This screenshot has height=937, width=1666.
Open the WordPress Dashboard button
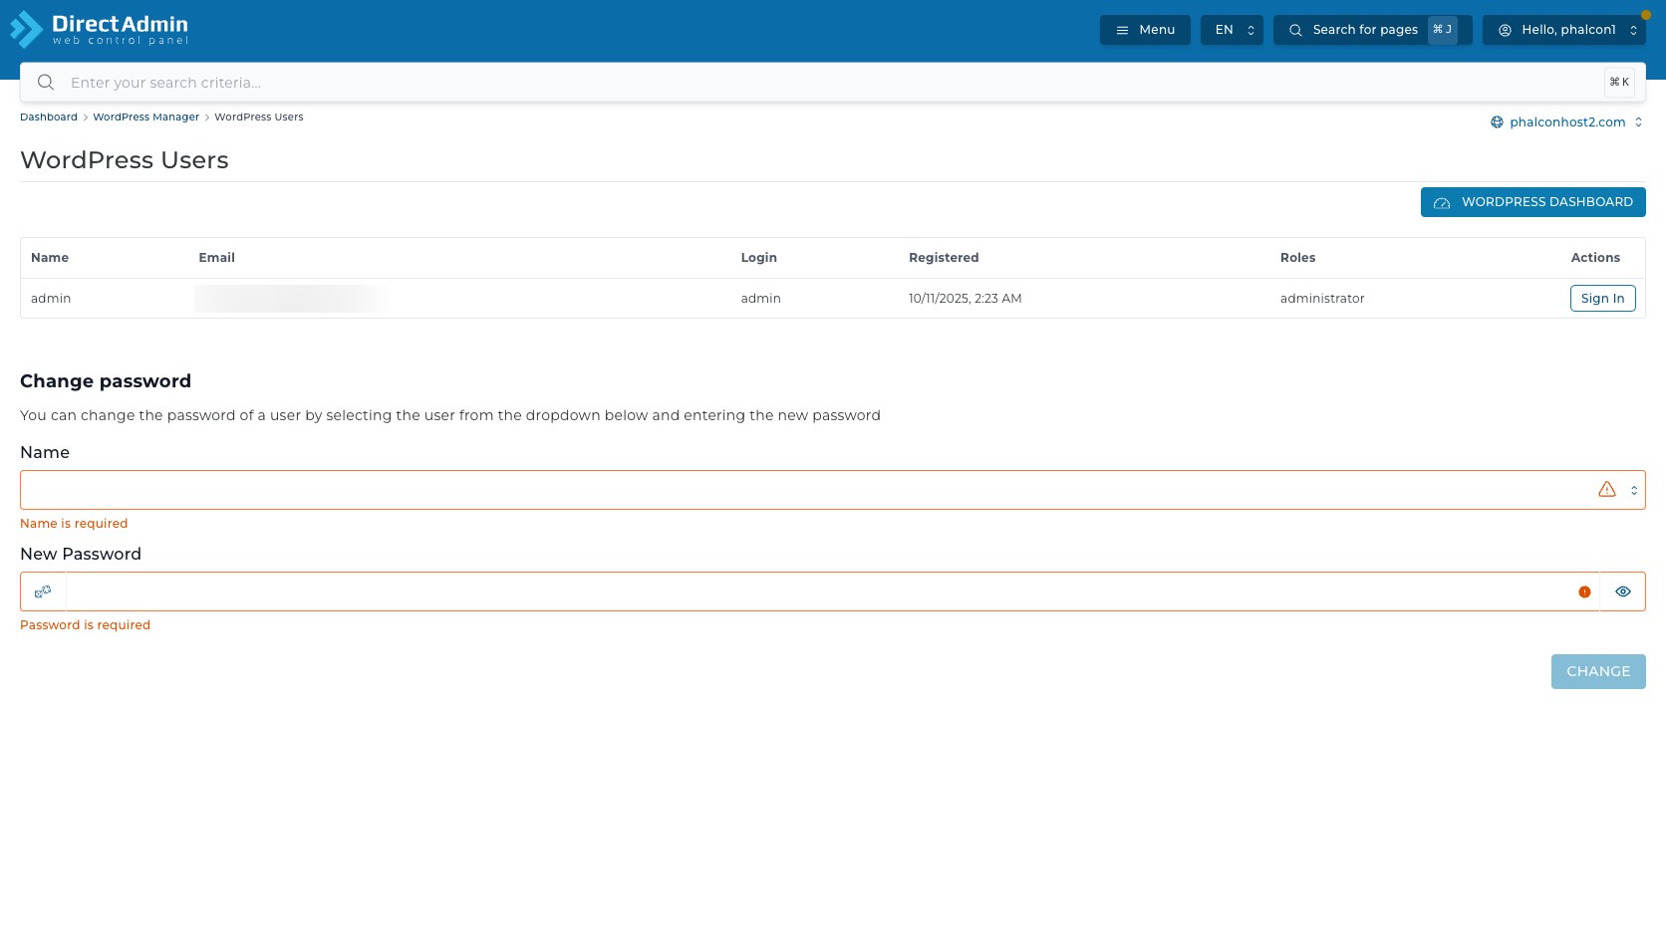(x=1532, y=202)
